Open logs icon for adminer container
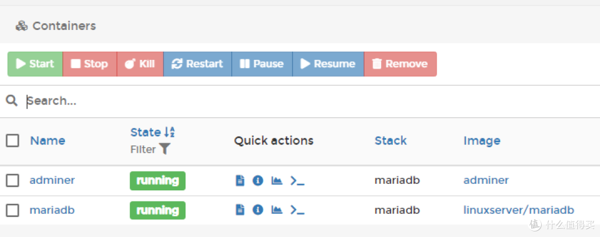Image resolution: width=600 pixels, height=237 pixels. 240,180
